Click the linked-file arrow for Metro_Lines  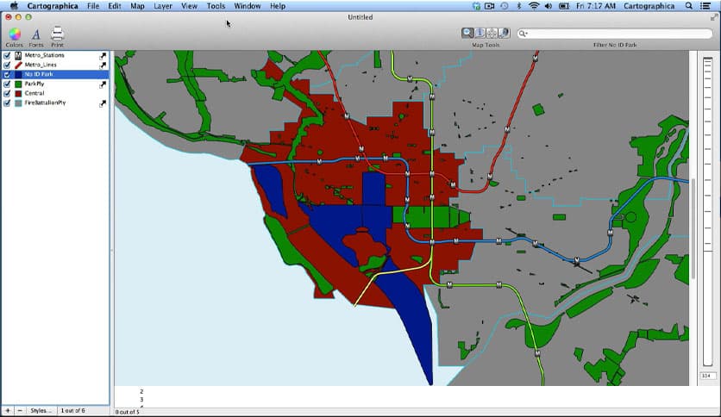click(x=103, y=65)
